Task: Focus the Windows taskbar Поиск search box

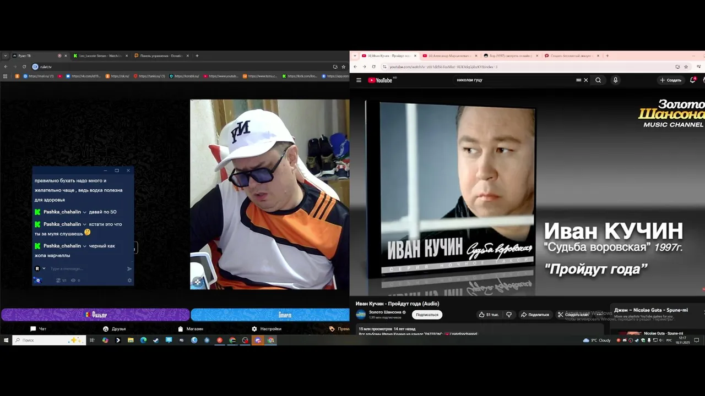Action: tap(50, 340)
